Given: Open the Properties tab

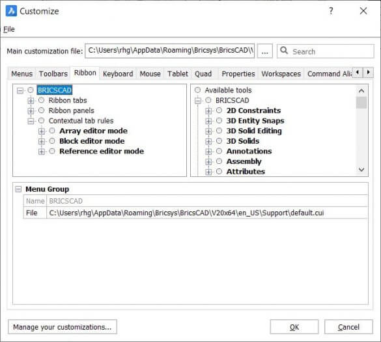Looking at the screenshot, I should [238, 73].
